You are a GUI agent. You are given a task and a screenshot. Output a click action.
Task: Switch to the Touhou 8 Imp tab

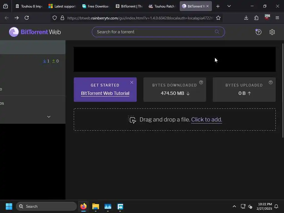[29, 6]
